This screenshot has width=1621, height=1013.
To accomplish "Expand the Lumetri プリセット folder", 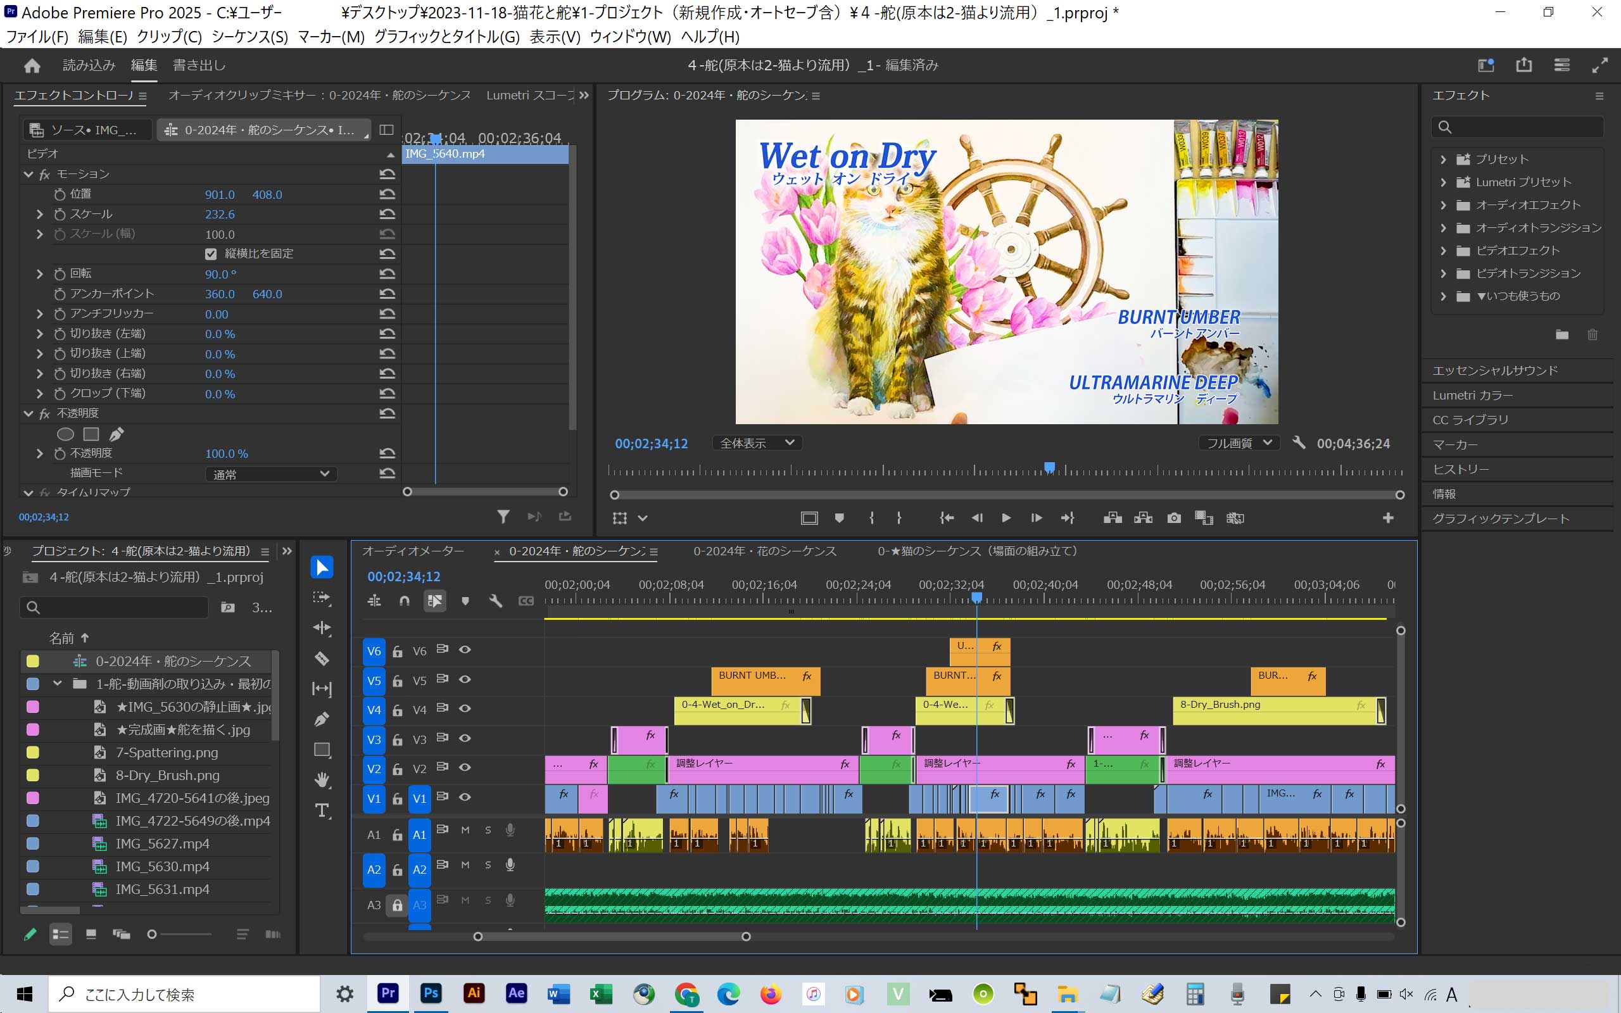I will coord(1443,183).
